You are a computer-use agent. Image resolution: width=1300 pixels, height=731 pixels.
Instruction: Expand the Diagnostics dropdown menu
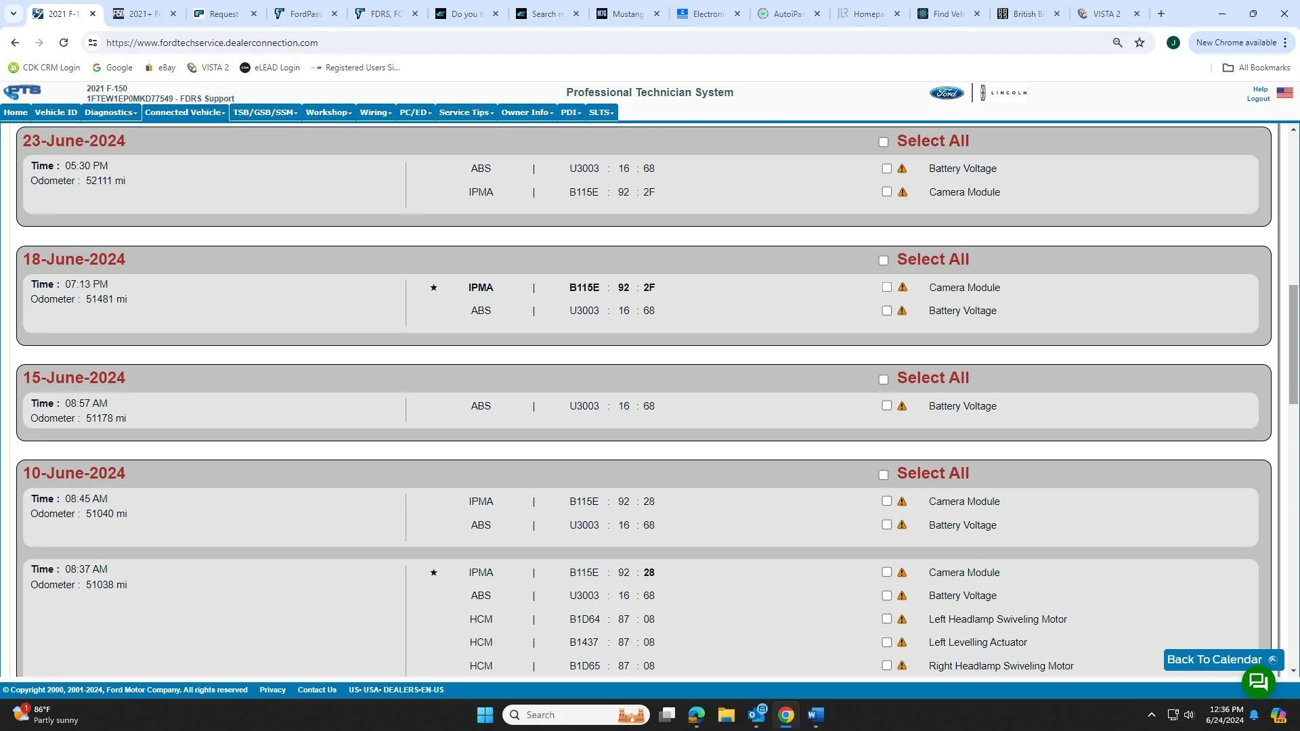point(110,112)
